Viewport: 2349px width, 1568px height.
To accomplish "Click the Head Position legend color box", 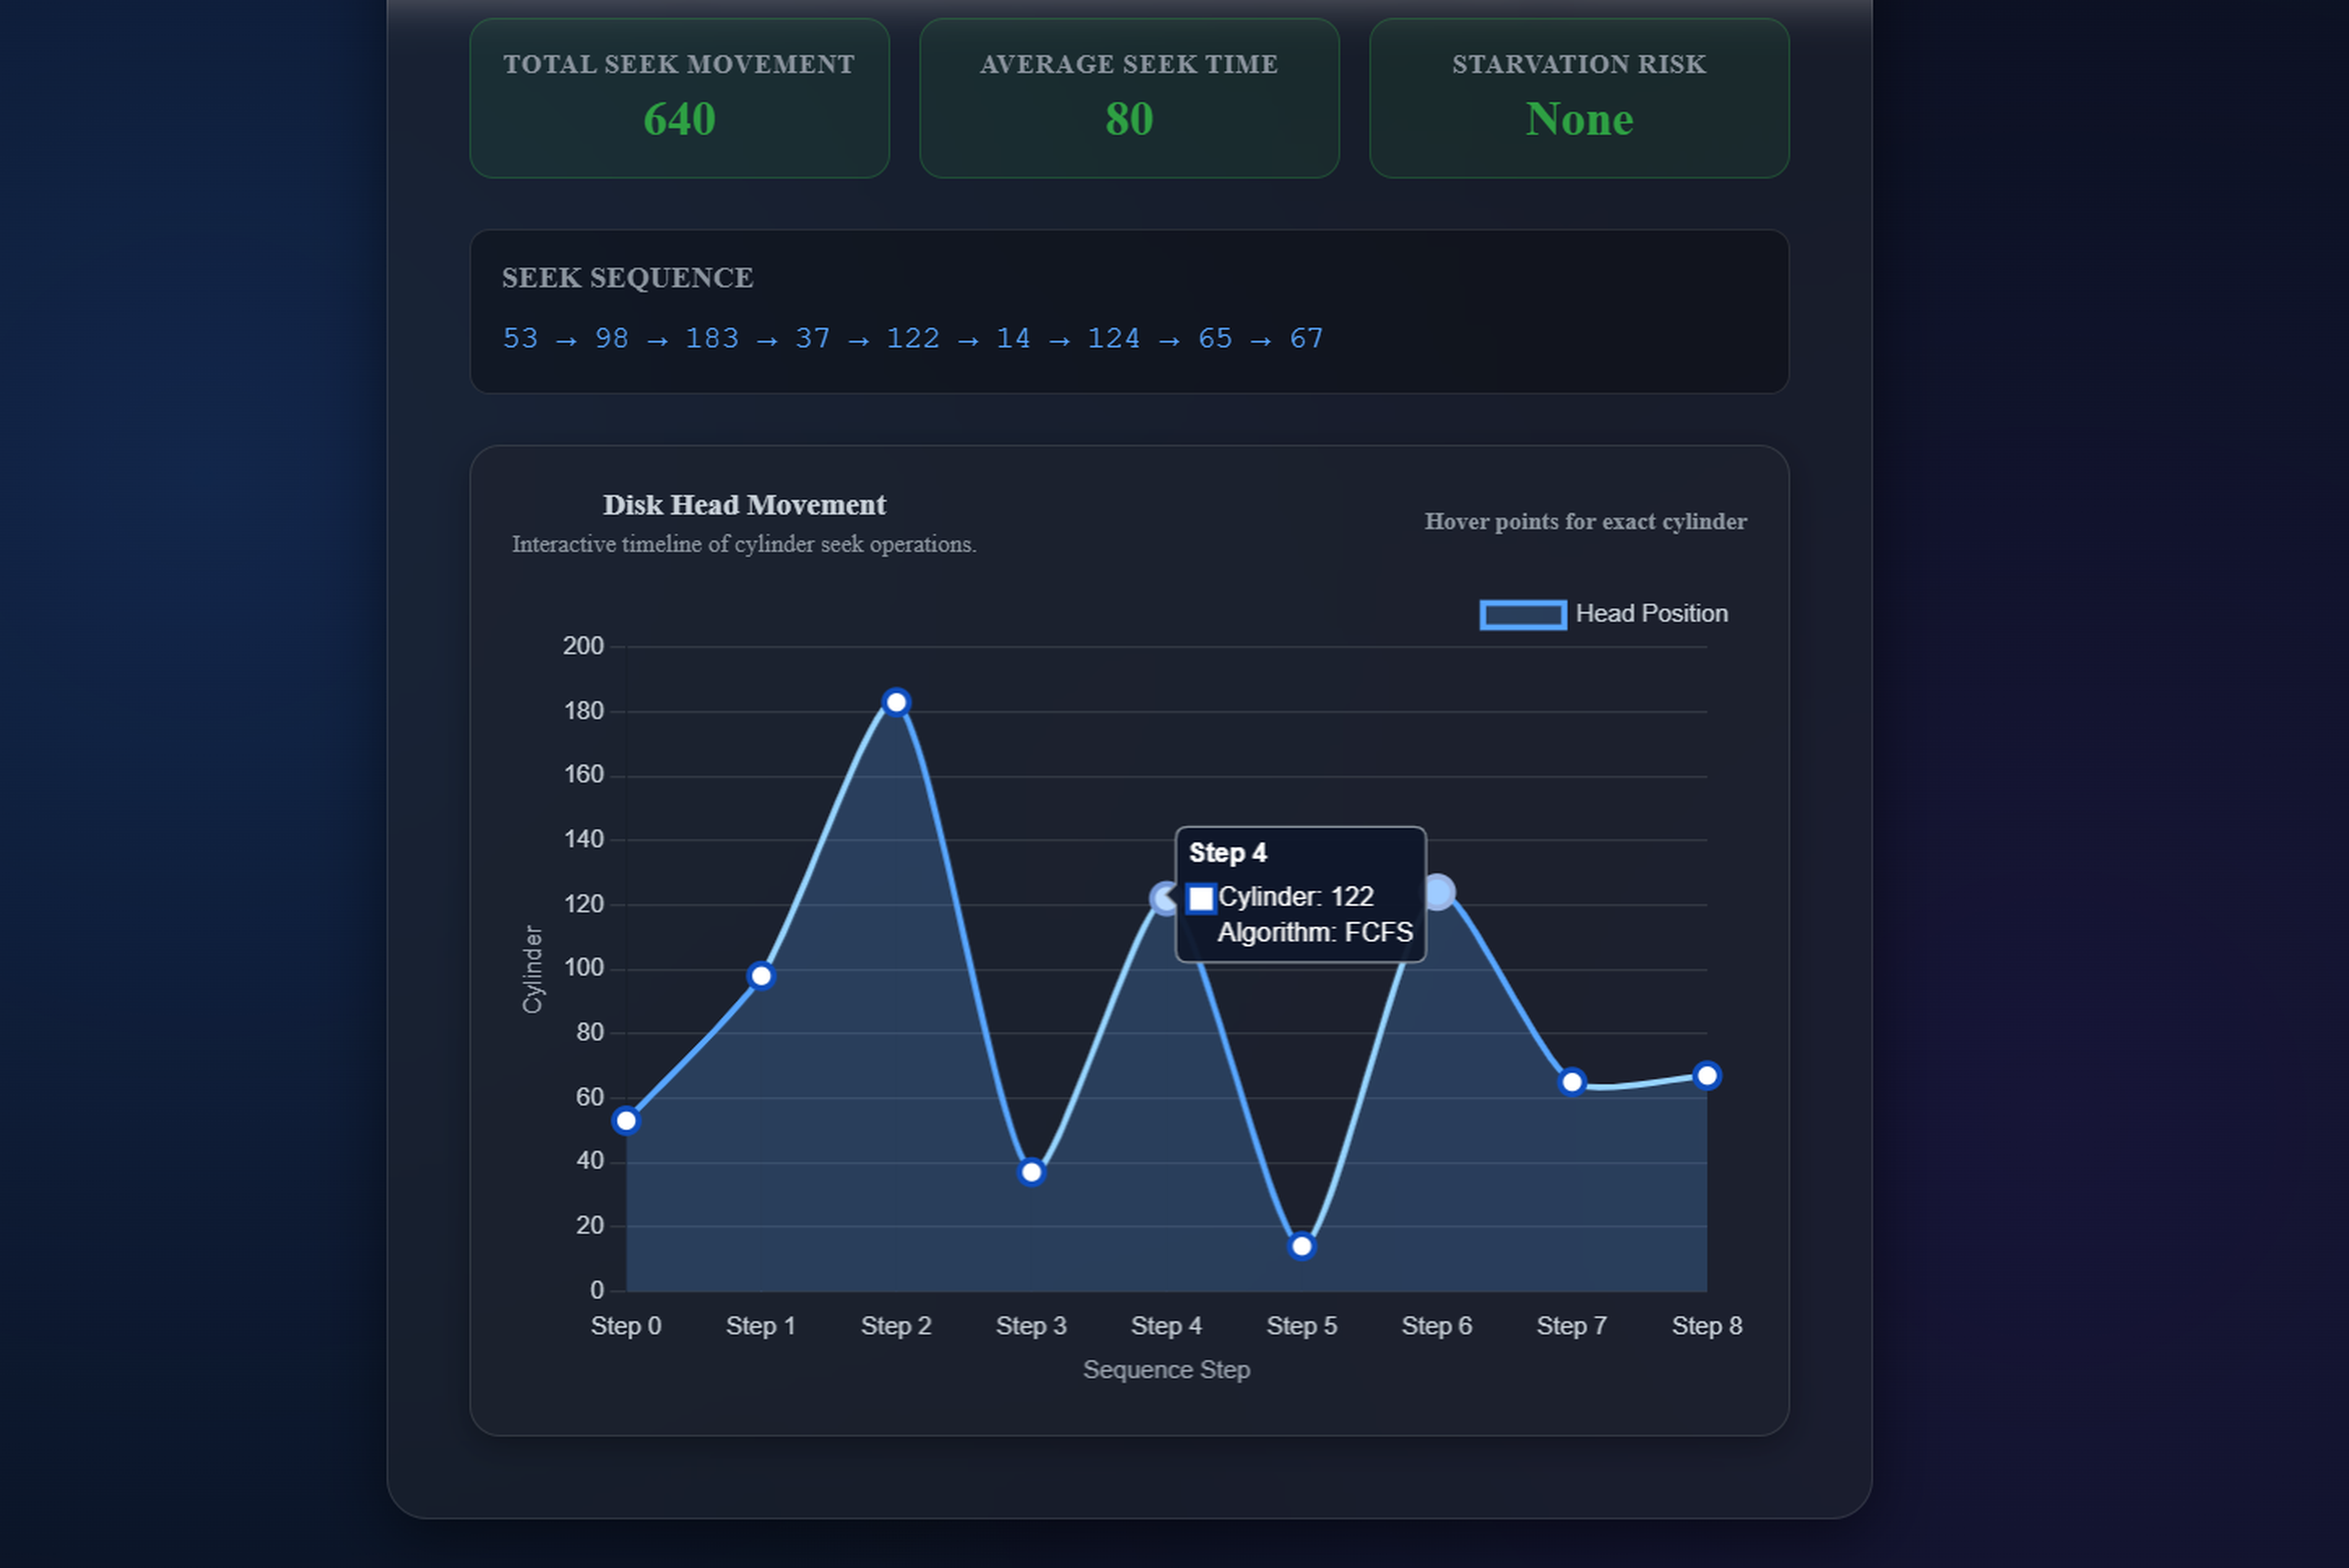I will tap(1523, 614).
